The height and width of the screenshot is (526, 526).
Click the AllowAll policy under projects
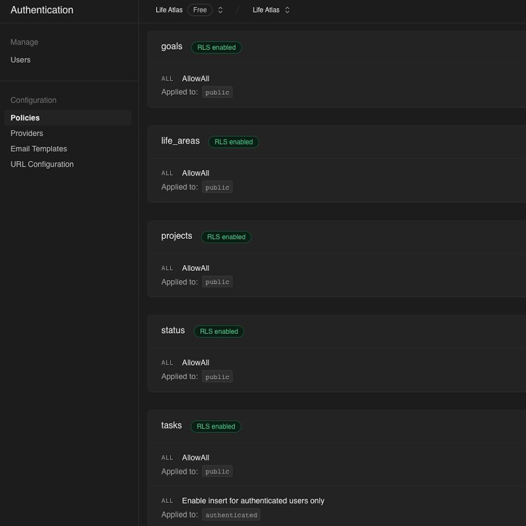(x=195, y=268)
